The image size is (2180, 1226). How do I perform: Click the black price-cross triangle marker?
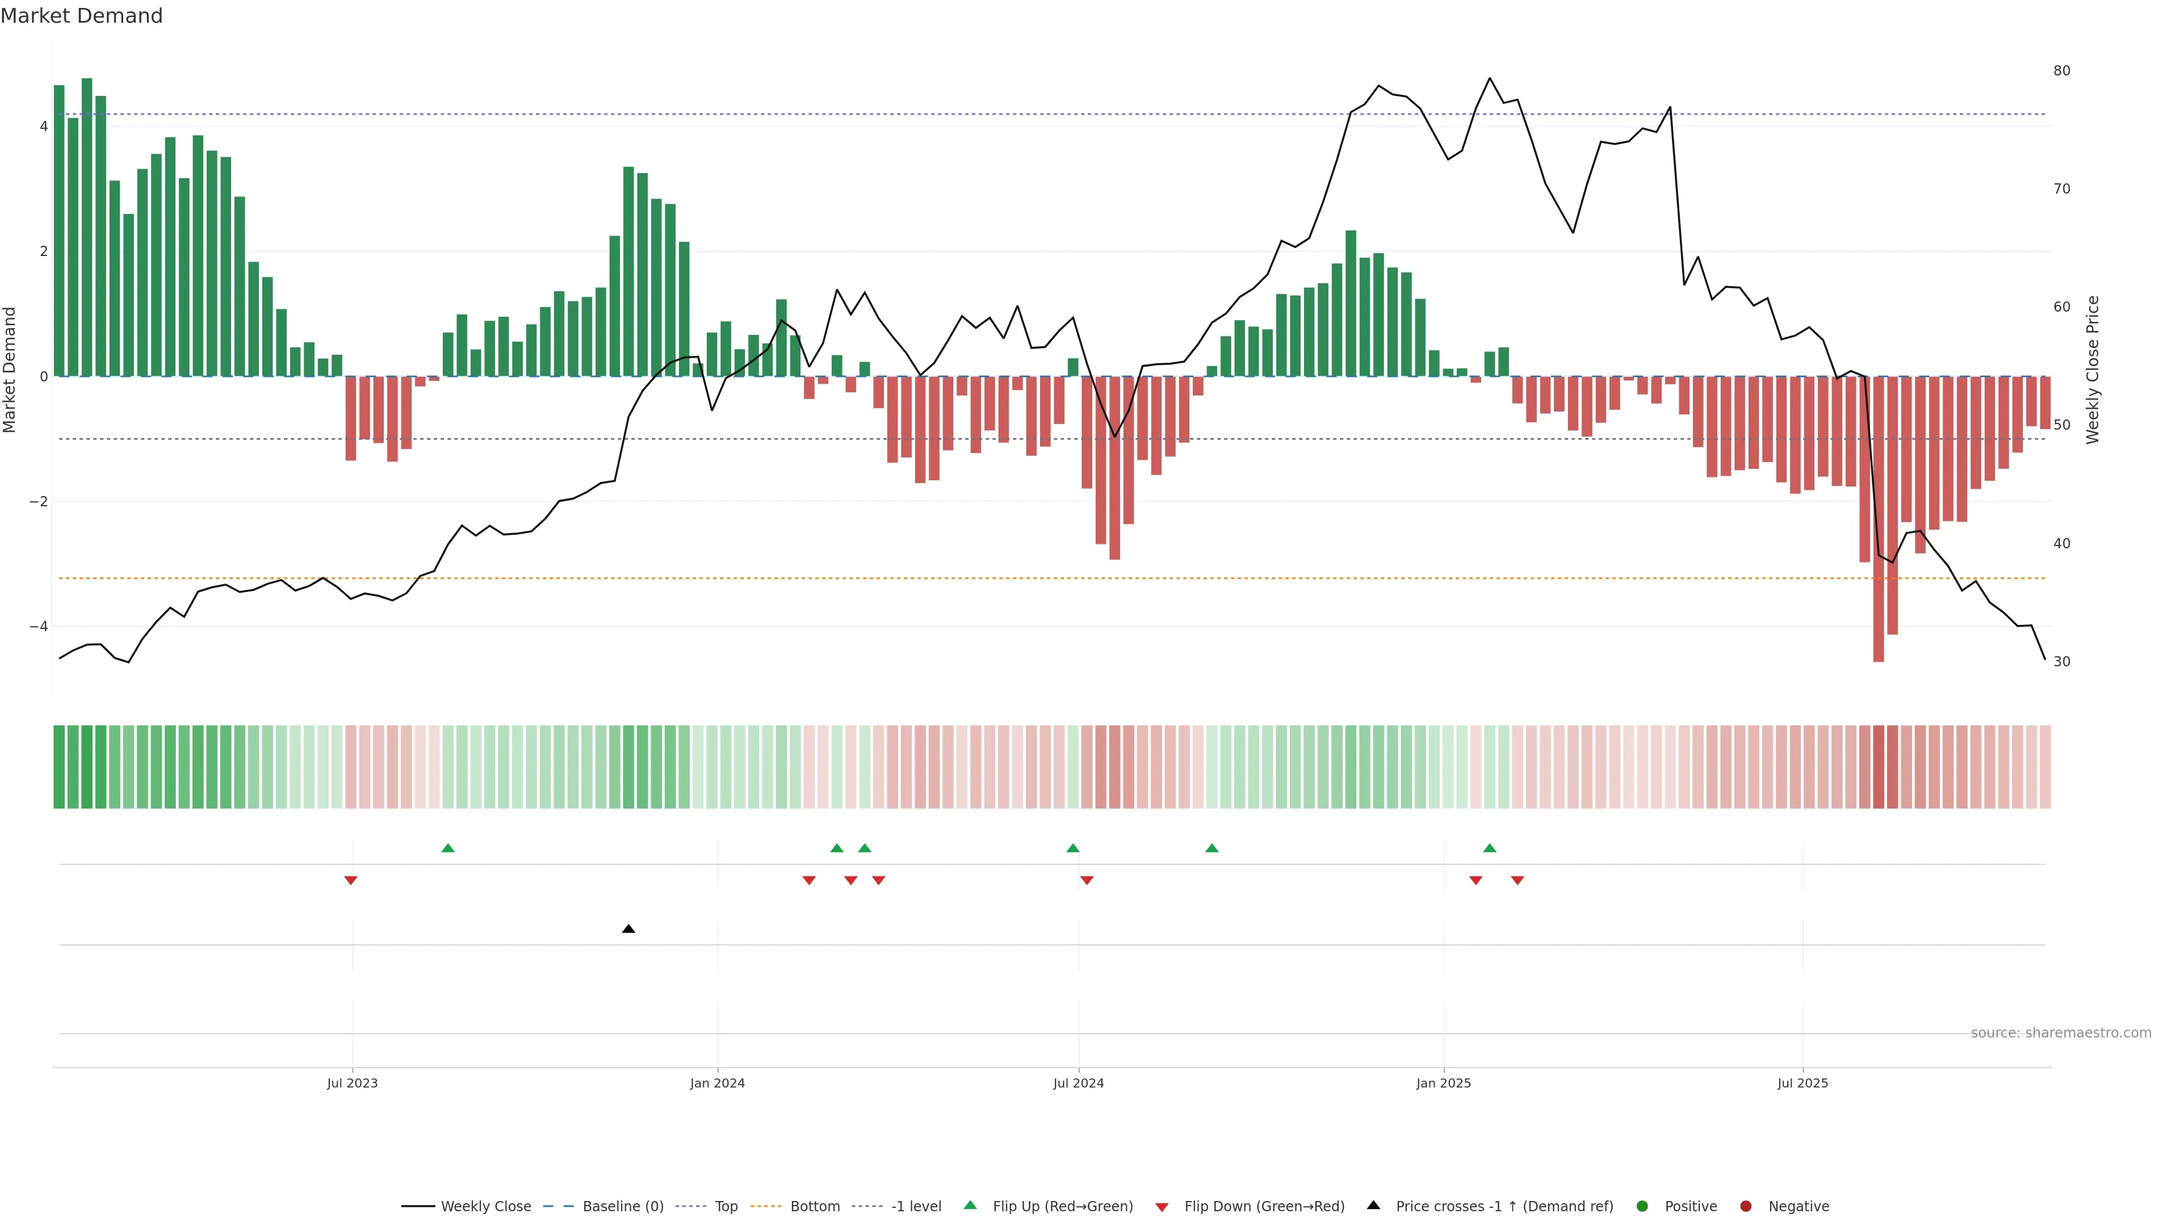point(628,929)
